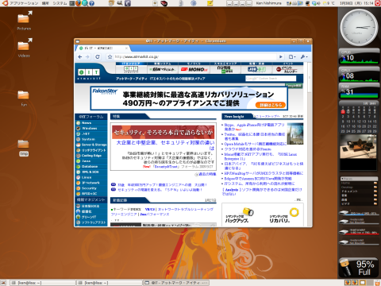Click the photo slideshow gadget image
Image resolution: width=381 pixels, height=286 pixels.
coord(358,146)
